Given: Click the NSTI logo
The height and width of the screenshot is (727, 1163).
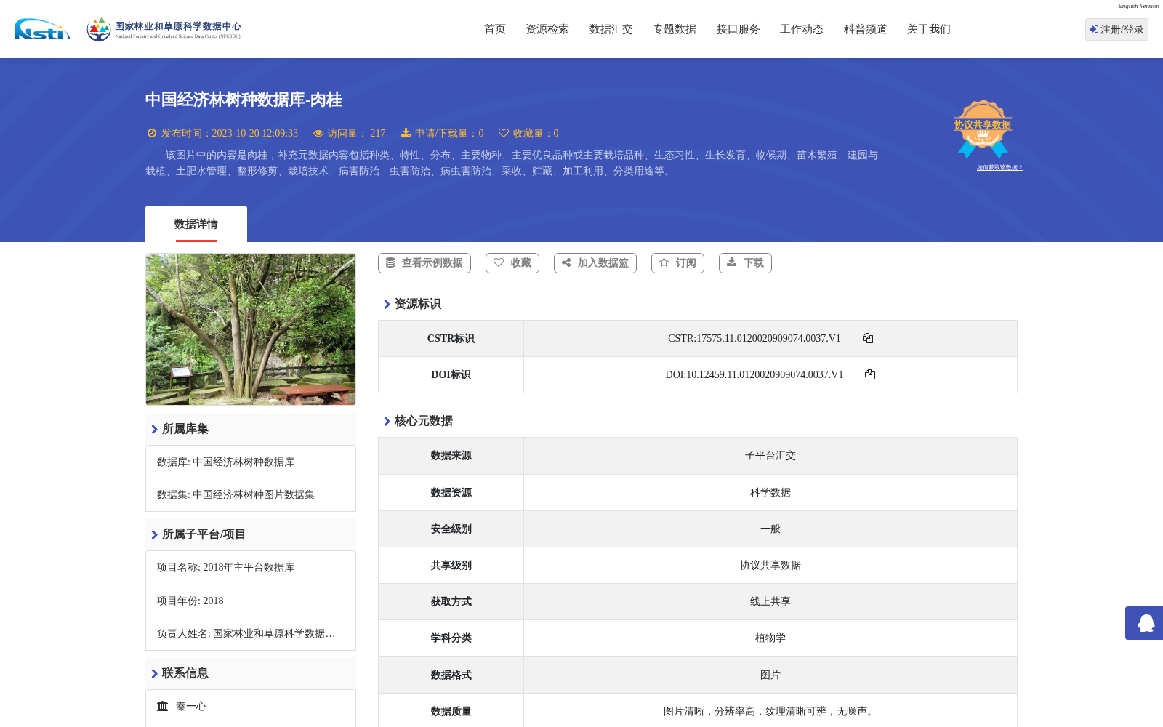Looking at the screenshot, I should tap(42, 29).
